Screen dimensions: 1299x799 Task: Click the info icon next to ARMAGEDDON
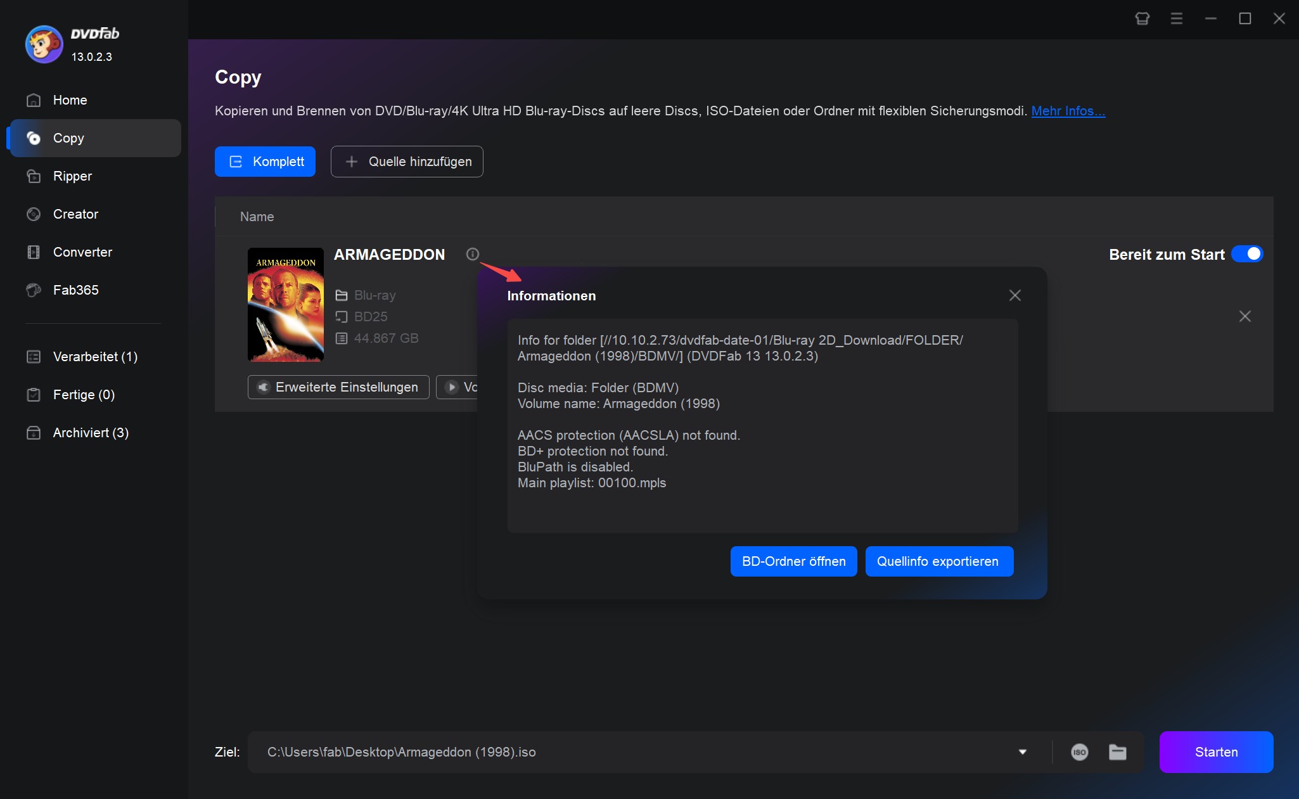click(x=473, y=254)
